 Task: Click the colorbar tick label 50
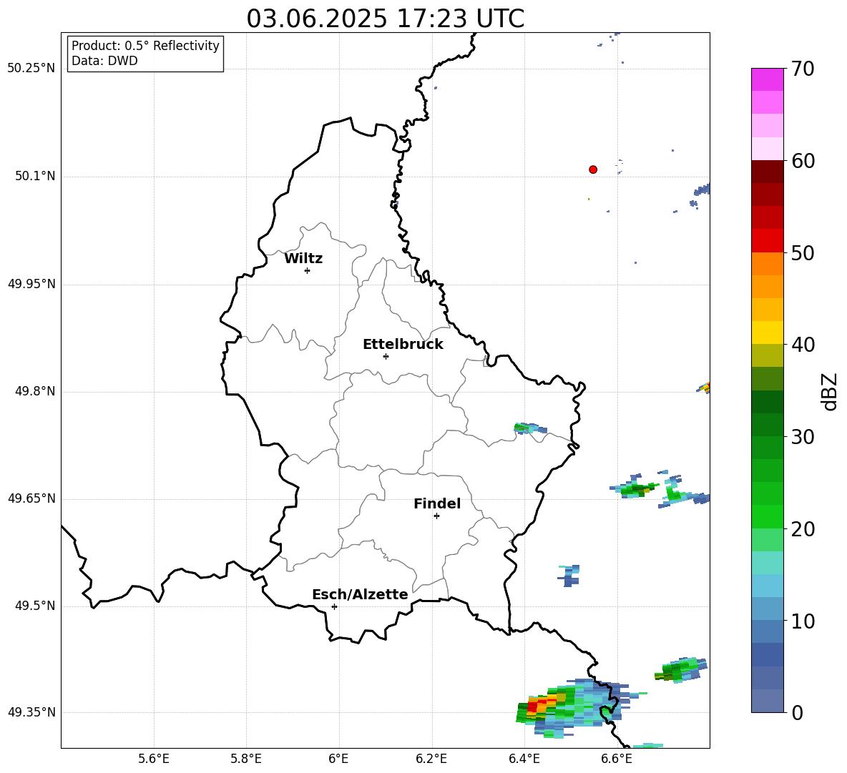click(x=803, y=253)
